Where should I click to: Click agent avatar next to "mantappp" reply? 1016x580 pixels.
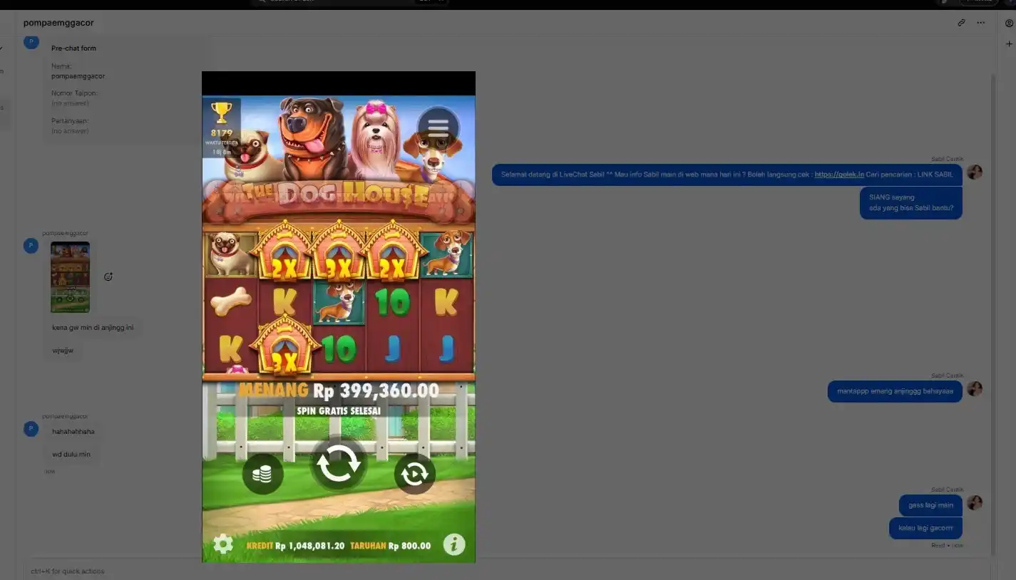pos(975,388)
